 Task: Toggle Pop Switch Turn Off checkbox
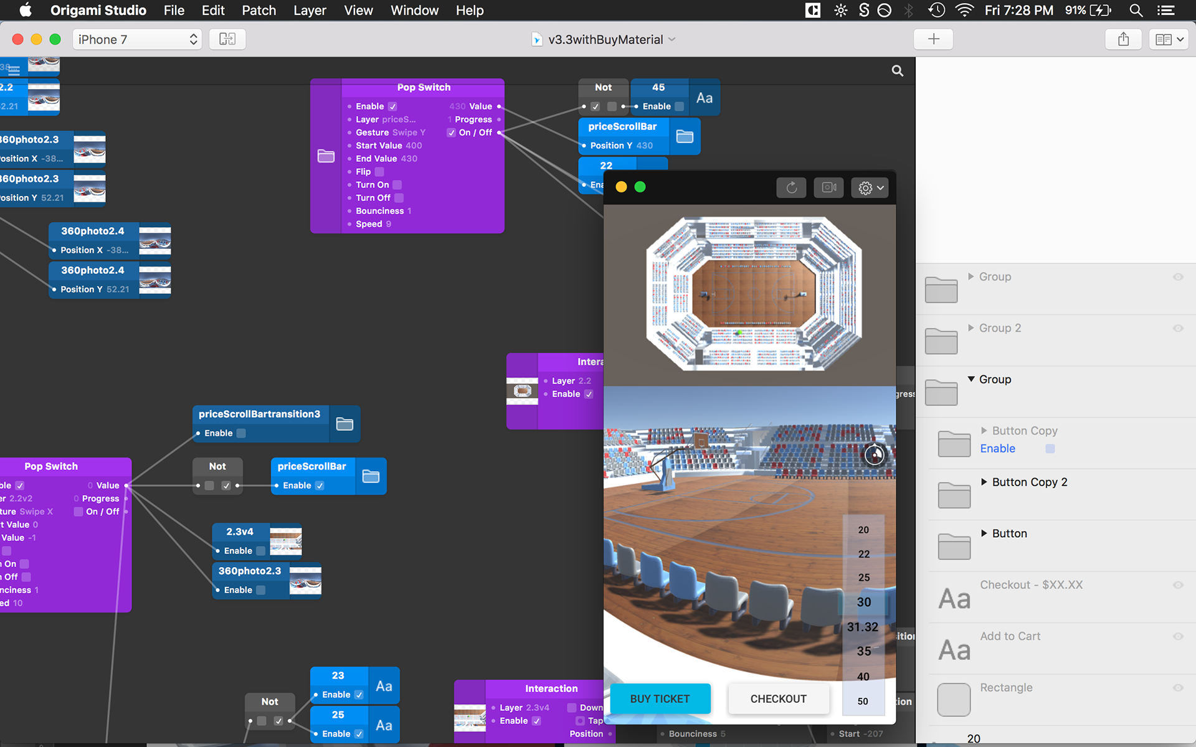click(x=399, y=198)
